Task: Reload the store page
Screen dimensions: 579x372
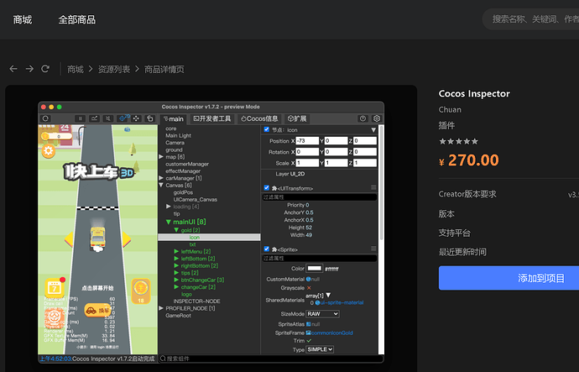Action: [x=45, y=69]
